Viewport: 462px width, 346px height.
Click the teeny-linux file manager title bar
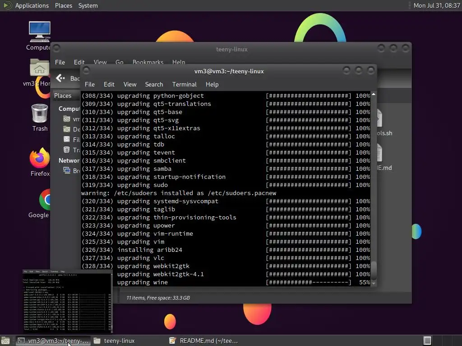point(231,49)
